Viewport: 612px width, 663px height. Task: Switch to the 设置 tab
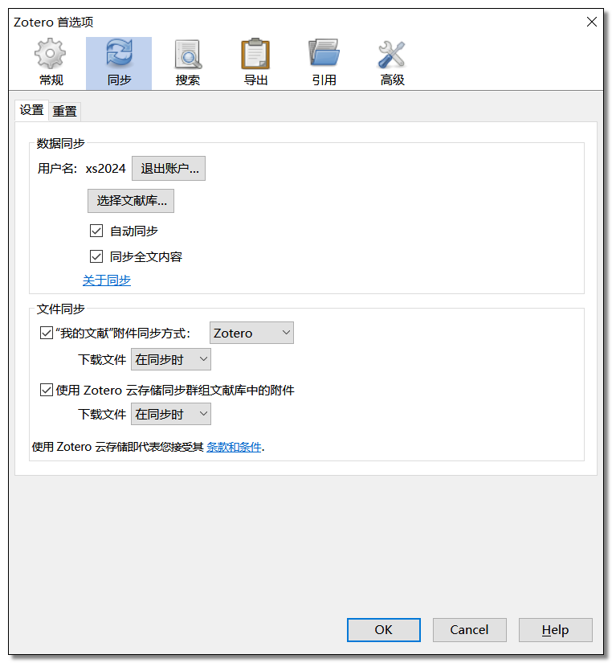[x=31, y=110]
